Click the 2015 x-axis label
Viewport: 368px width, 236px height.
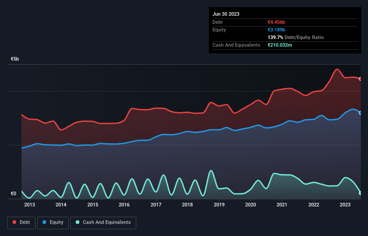click(93, 205)
